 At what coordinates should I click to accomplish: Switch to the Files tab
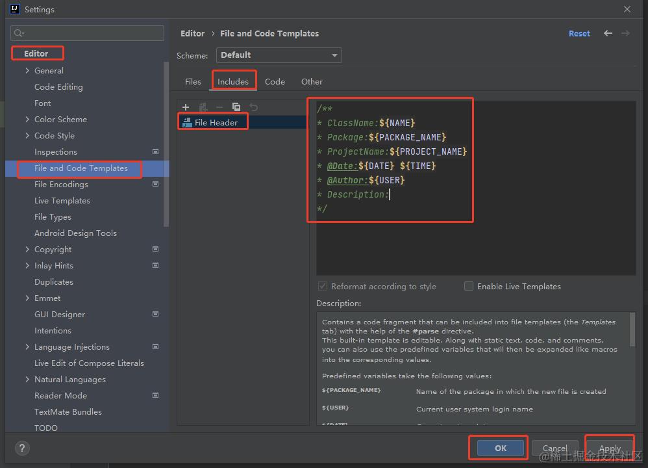(x=193, y=81)
